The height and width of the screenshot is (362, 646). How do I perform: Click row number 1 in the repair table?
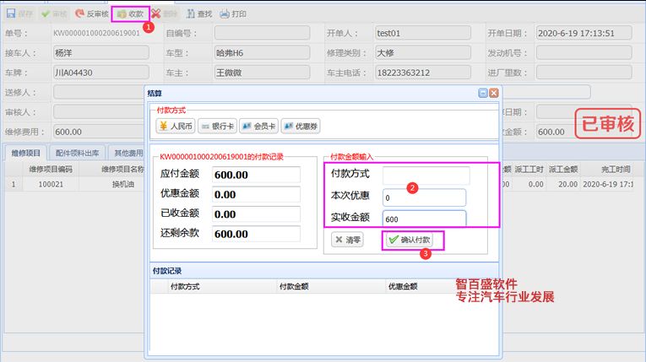(14, 184)
